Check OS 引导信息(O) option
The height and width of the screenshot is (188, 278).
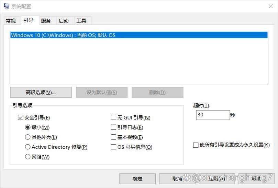coord(113,147)
